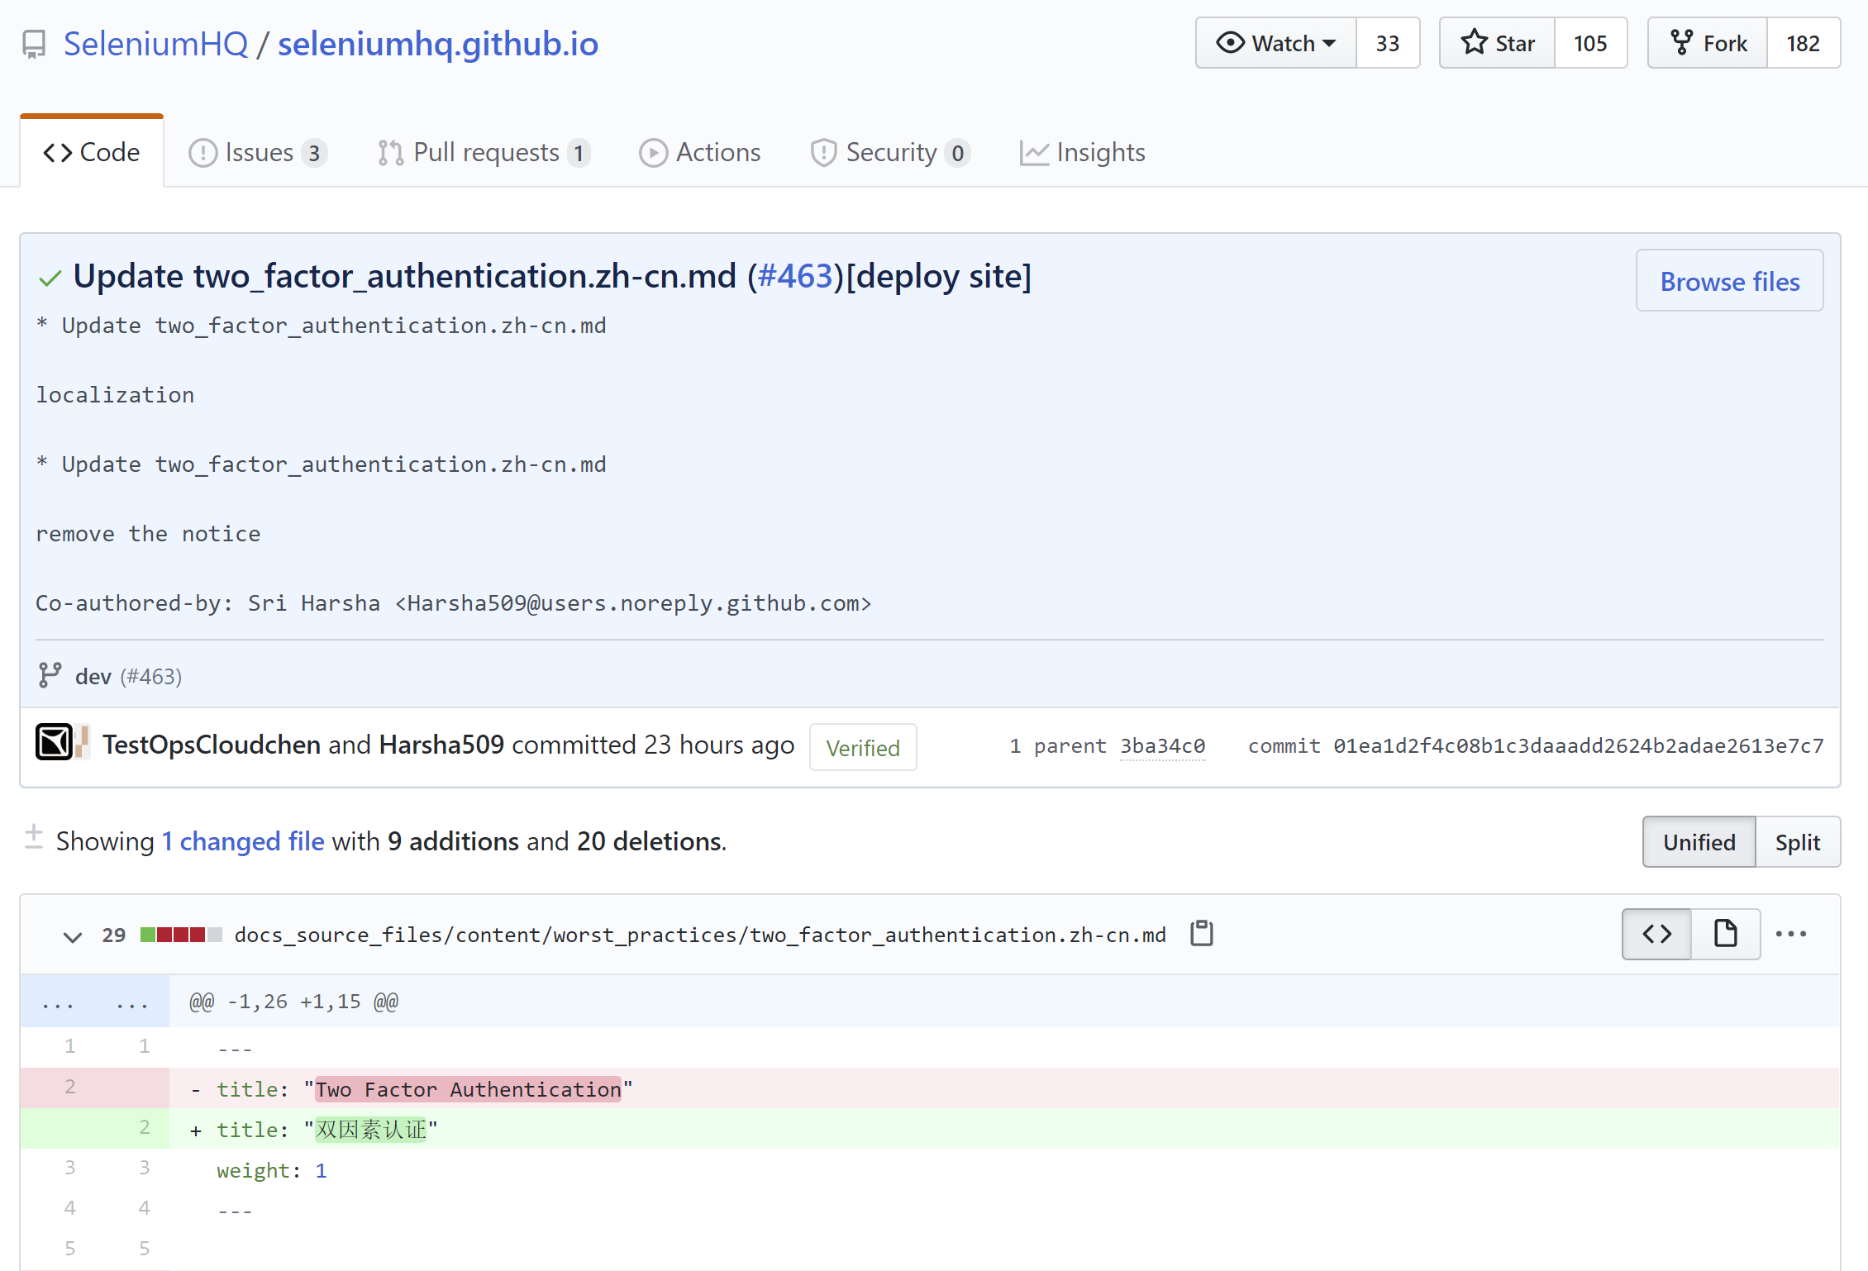Switch diff view to Unified

[1699, 842]
